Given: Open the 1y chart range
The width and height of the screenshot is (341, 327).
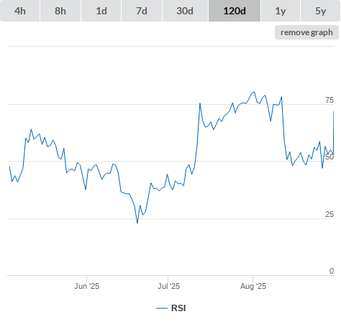Looking at the screenshot, I should click(x=281, y=11).
